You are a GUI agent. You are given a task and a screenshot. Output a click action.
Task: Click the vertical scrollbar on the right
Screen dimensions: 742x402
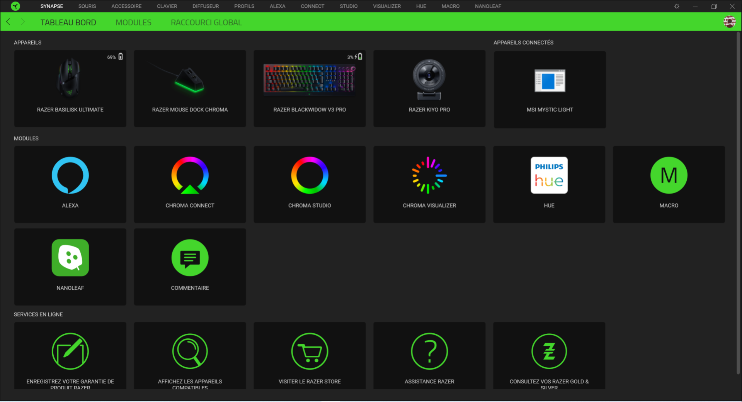[738, 203]
